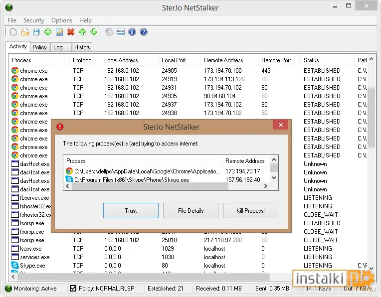Sort by the Remote Address column header
Viewport: 381px width, 297px height.
pos(223,60)
